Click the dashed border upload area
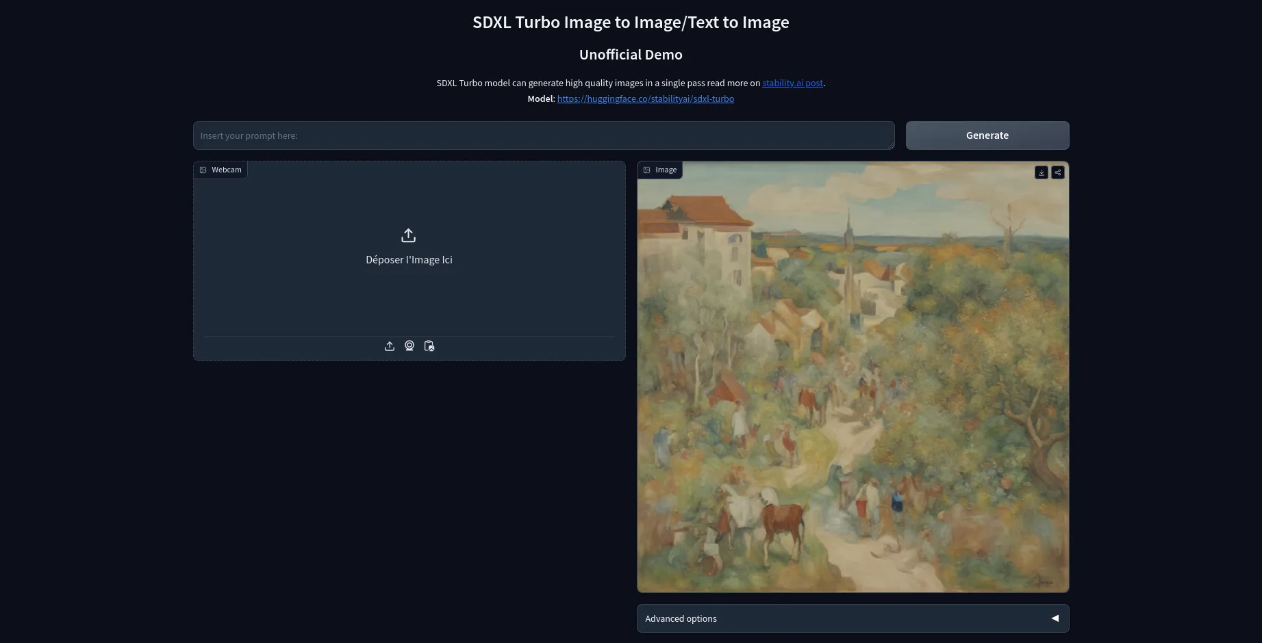This screenshot has height=643, width=1262. click(409, 287)
